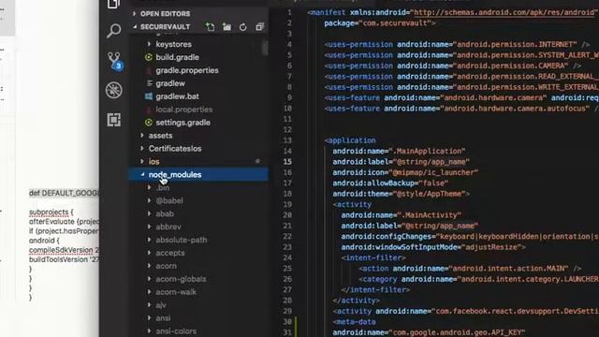Image resolution: width=599 pixels, height=337 pixels.
Task: Click New Folder icon in SECUREVAULT header
Action: click(226, 27)
